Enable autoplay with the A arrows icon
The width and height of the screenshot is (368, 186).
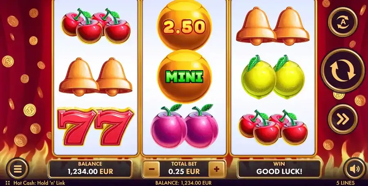point(343,22)
